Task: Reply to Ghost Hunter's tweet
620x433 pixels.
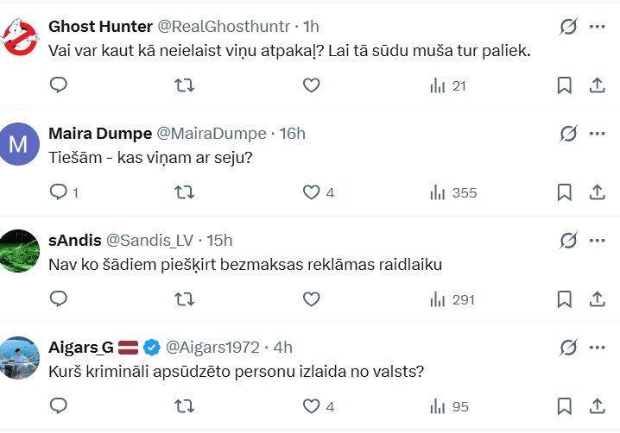Action: click(x=59, y=85)
